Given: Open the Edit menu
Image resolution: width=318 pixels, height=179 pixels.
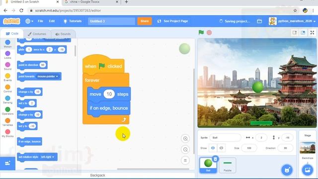Looking at the screenshot, I should [52, 21].
